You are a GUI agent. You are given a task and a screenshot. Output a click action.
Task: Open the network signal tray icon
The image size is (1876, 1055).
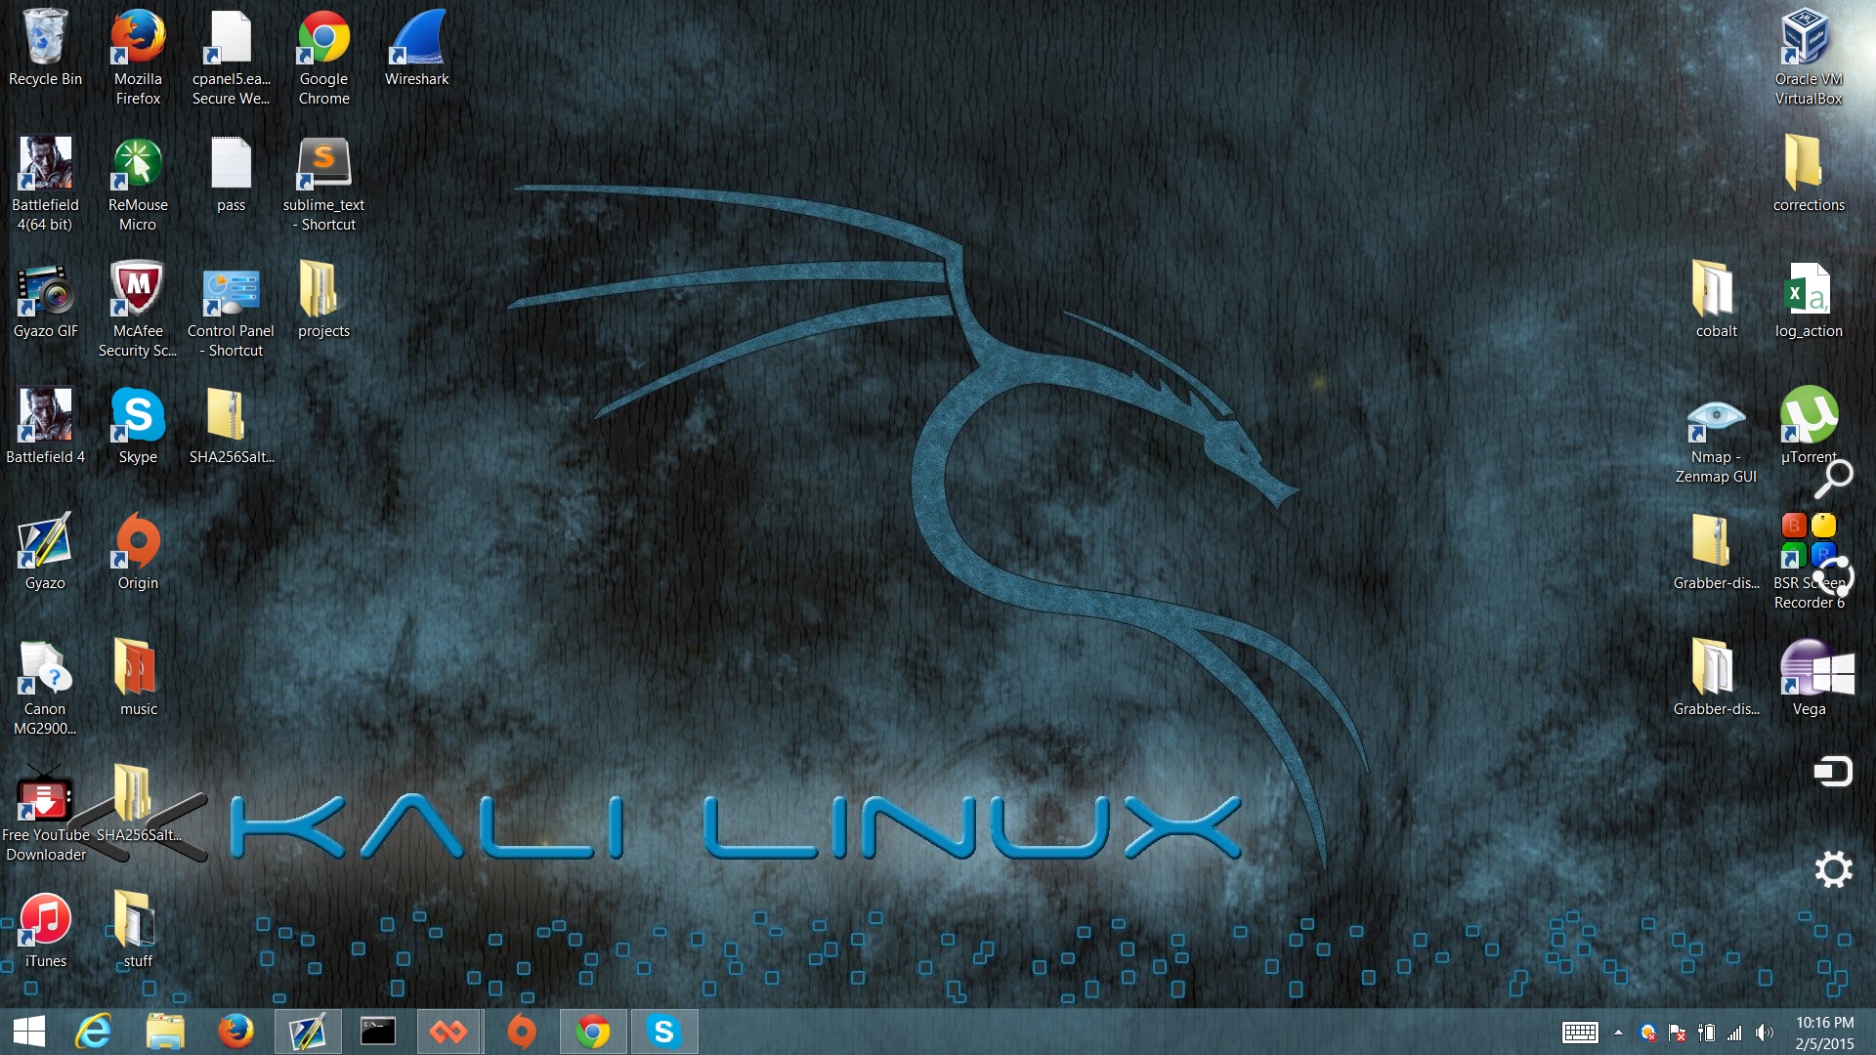pos(1735,1033)
